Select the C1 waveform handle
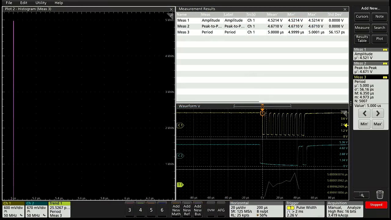This screenshot has height=220, width=391. (x=180, y=125)
